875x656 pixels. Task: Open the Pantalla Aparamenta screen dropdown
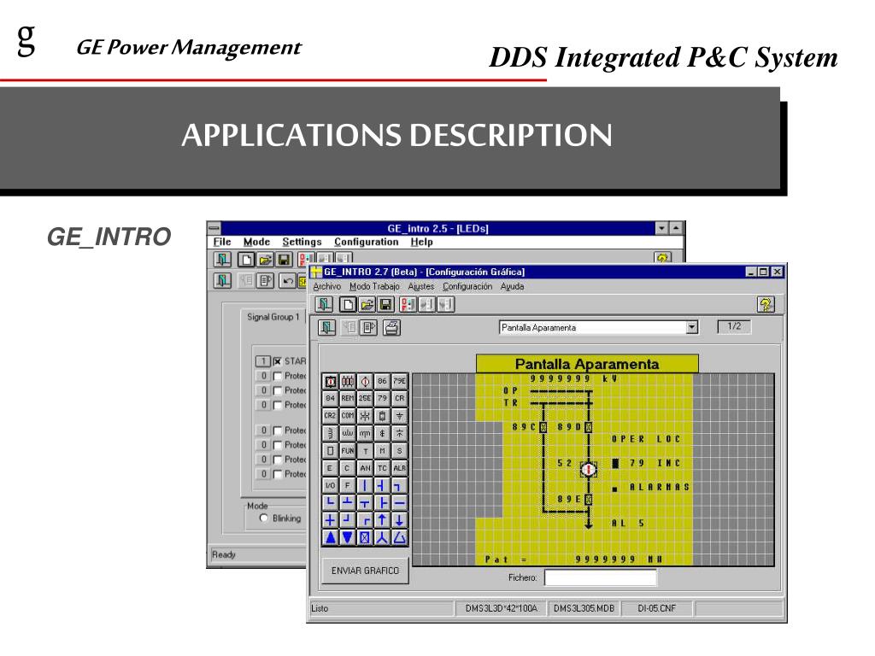point(692,327)
